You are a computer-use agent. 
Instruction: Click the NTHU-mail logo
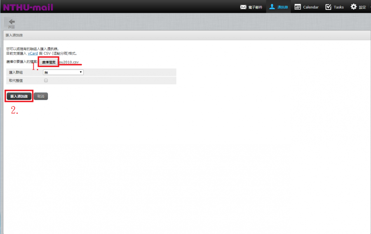pos(28,7)
